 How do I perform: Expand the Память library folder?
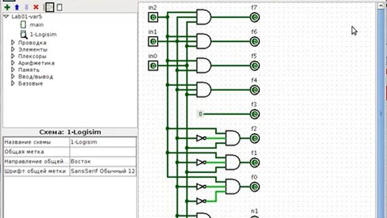pyautogui.click(x=13, y=70)
